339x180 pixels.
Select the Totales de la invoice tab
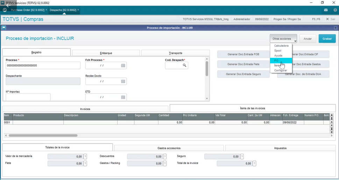[x=57, y=147]
